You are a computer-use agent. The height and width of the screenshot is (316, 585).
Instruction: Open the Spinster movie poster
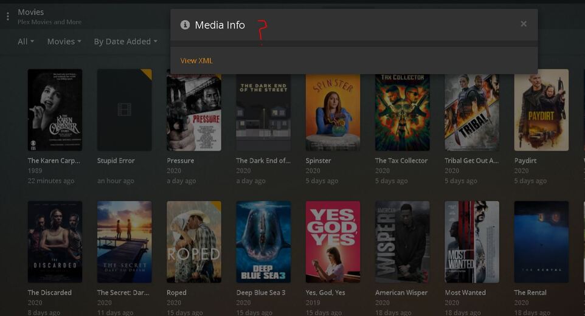(333, 112)
